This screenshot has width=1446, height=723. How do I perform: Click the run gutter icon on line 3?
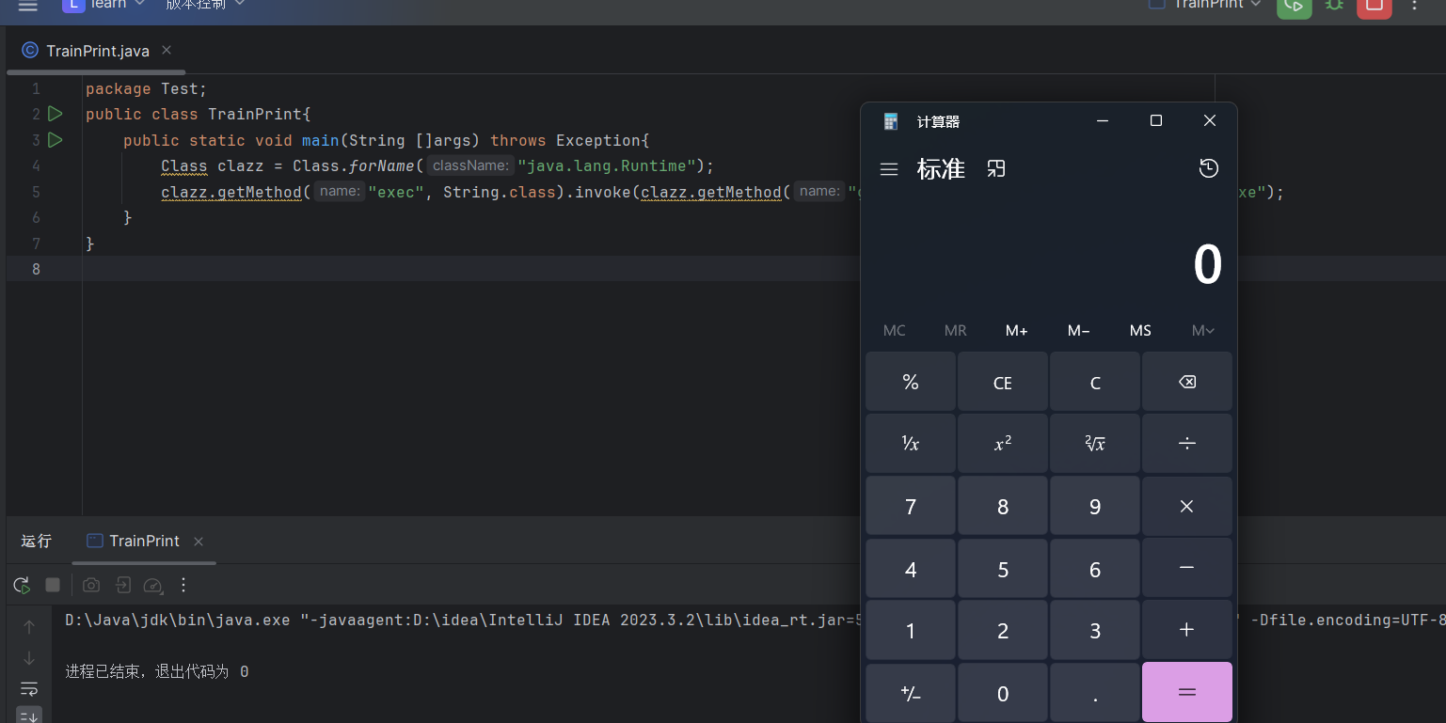click(56, 140)
